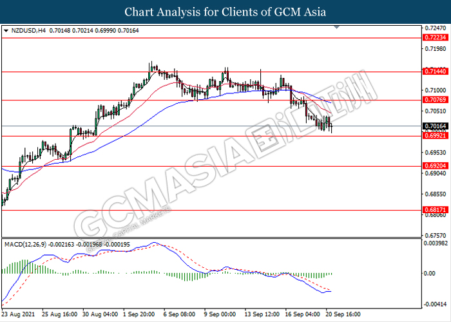The height and width of the screenshot is (322, 451).
Task: Click the MACD scale value -0.00414
Action: [x=436, y=304]
